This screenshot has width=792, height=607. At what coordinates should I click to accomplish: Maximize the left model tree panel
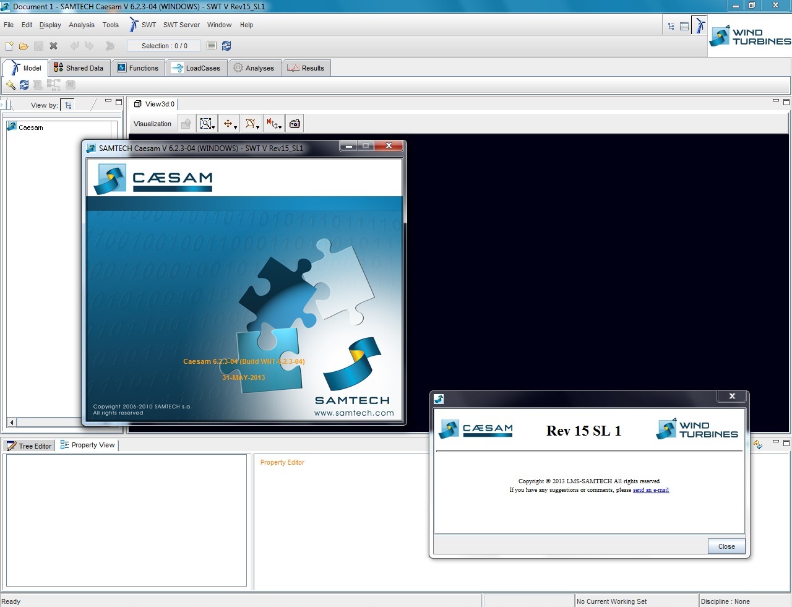(119, 102)
